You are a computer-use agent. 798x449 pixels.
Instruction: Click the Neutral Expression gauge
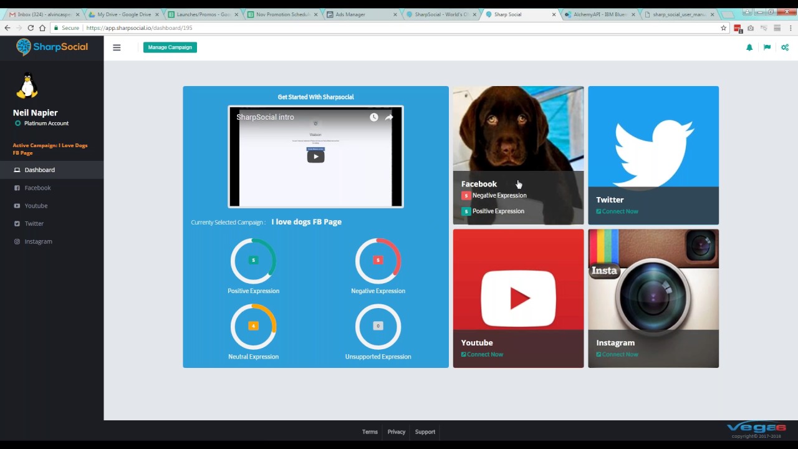click(x=253, y=326)
